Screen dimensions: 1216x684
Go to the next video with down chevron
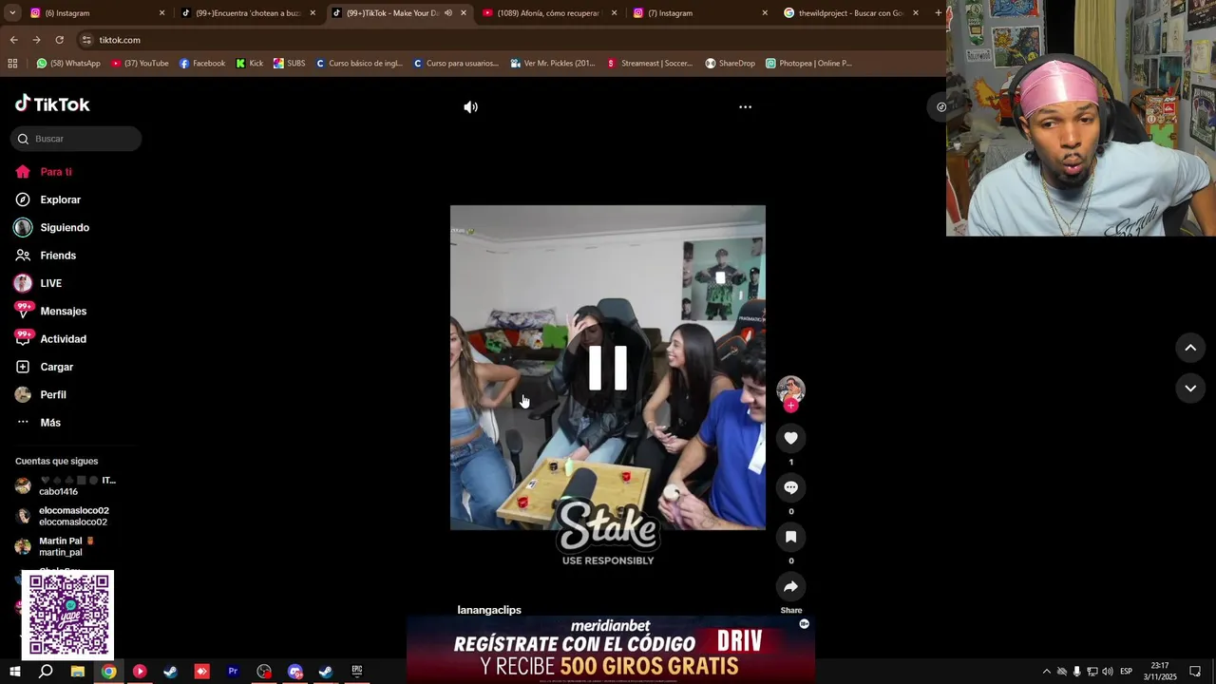pos(1190,388)
